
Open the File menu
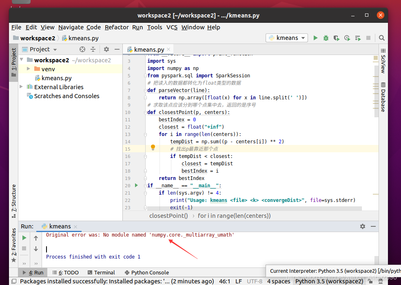point(16,27)
